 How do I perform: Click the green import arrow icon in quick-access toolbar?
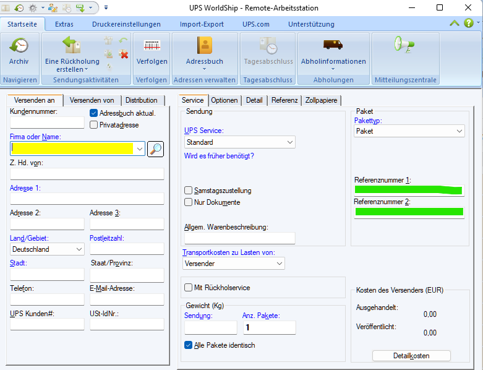[x=80, y=7]
